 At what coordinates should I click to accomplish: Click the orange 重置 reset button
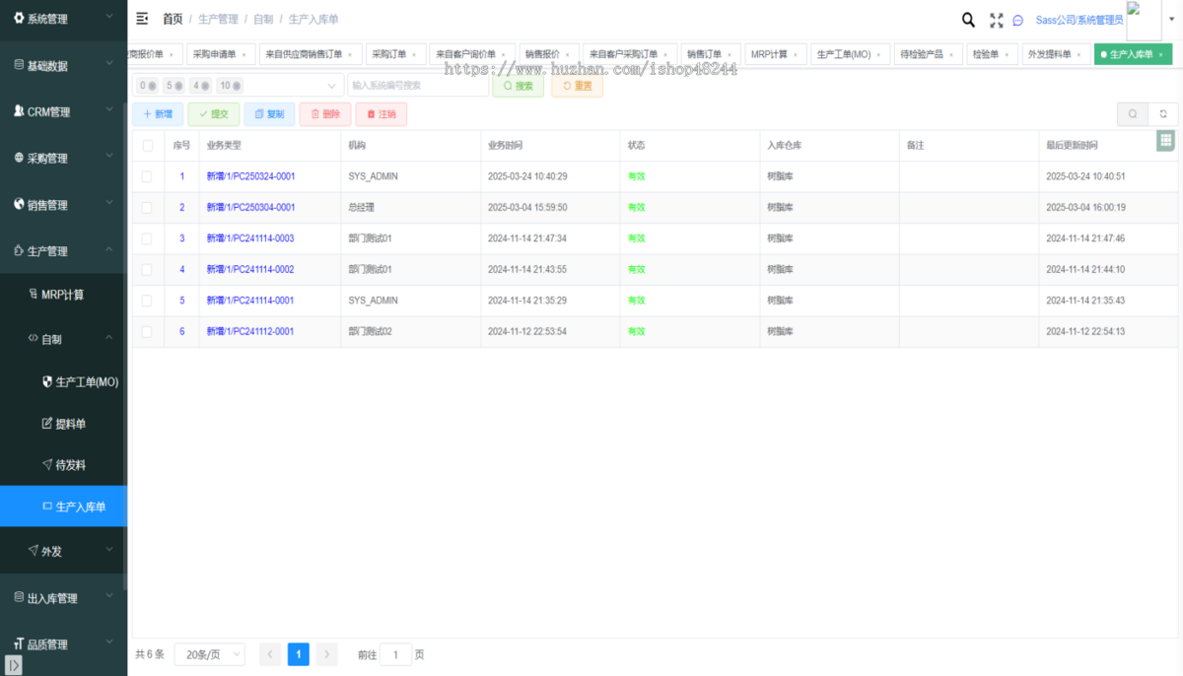pos(577,86)
